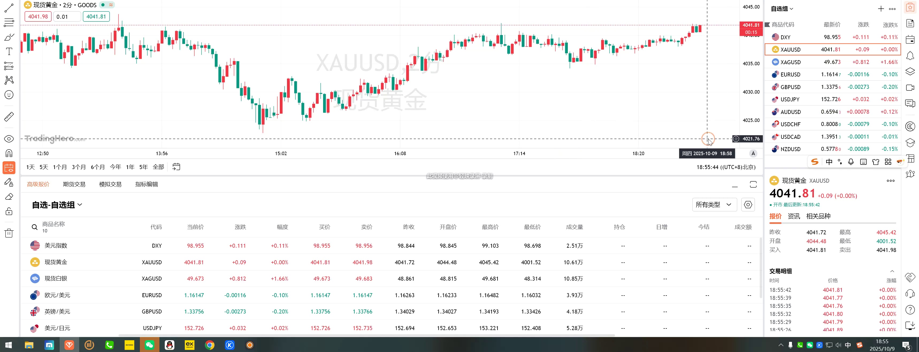Open the emoji sticker tool
The image size is (919, 352).
pos(9,95)
